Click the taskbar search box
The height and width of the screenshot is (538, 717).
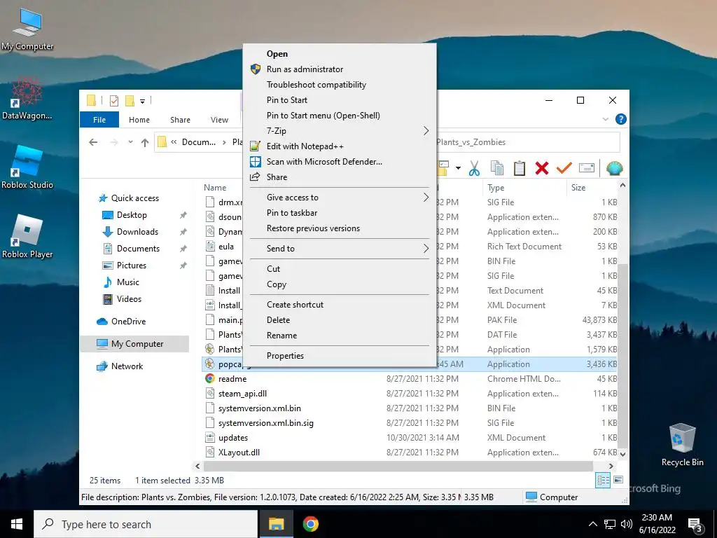(146, 524)
